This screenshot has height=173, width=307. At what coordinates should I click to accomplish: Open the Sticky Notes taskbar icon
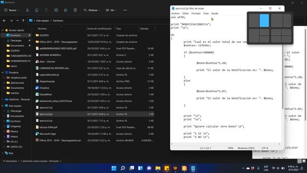click(x=166, y=168)
